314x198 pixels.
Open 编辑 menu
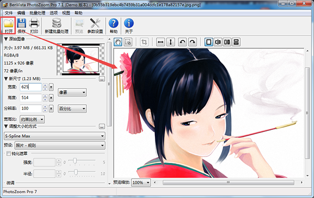(x=21, y=13)
